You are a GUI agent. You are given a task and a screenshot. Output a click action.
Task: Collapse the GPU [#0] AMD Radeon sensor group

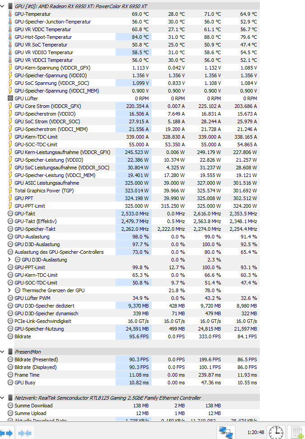(x=2, y=6)
